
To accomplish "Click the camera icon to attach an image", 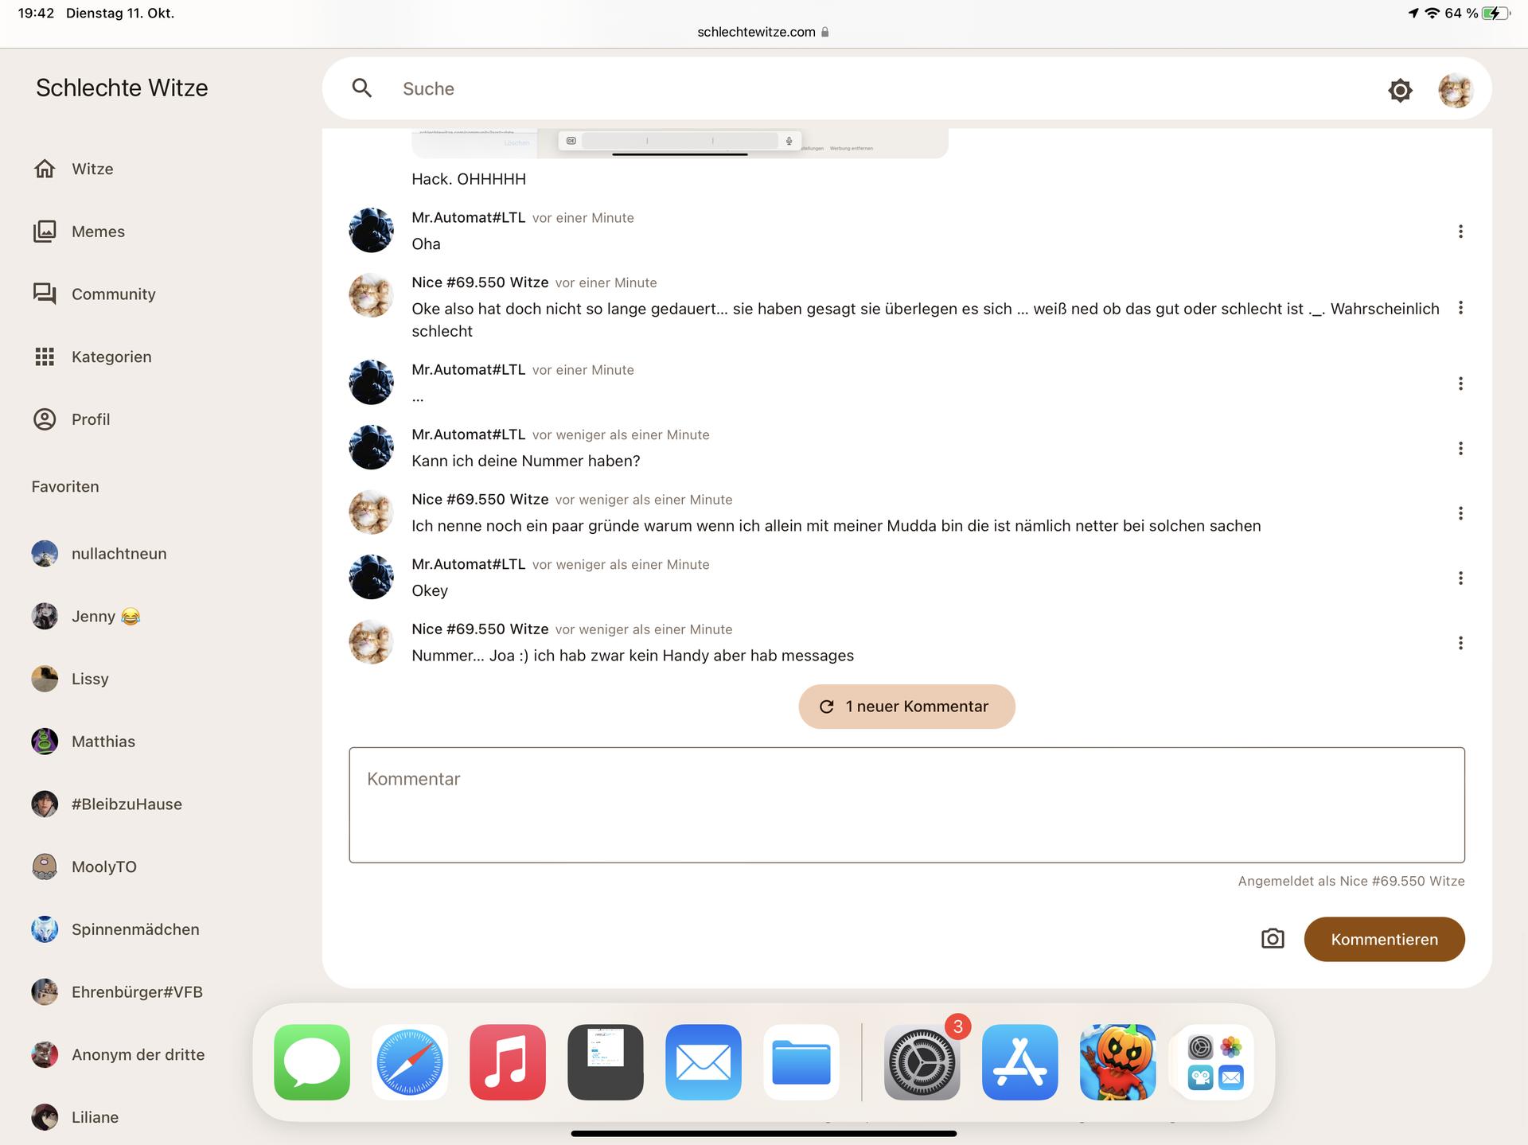I will (x=1273, y=939).
